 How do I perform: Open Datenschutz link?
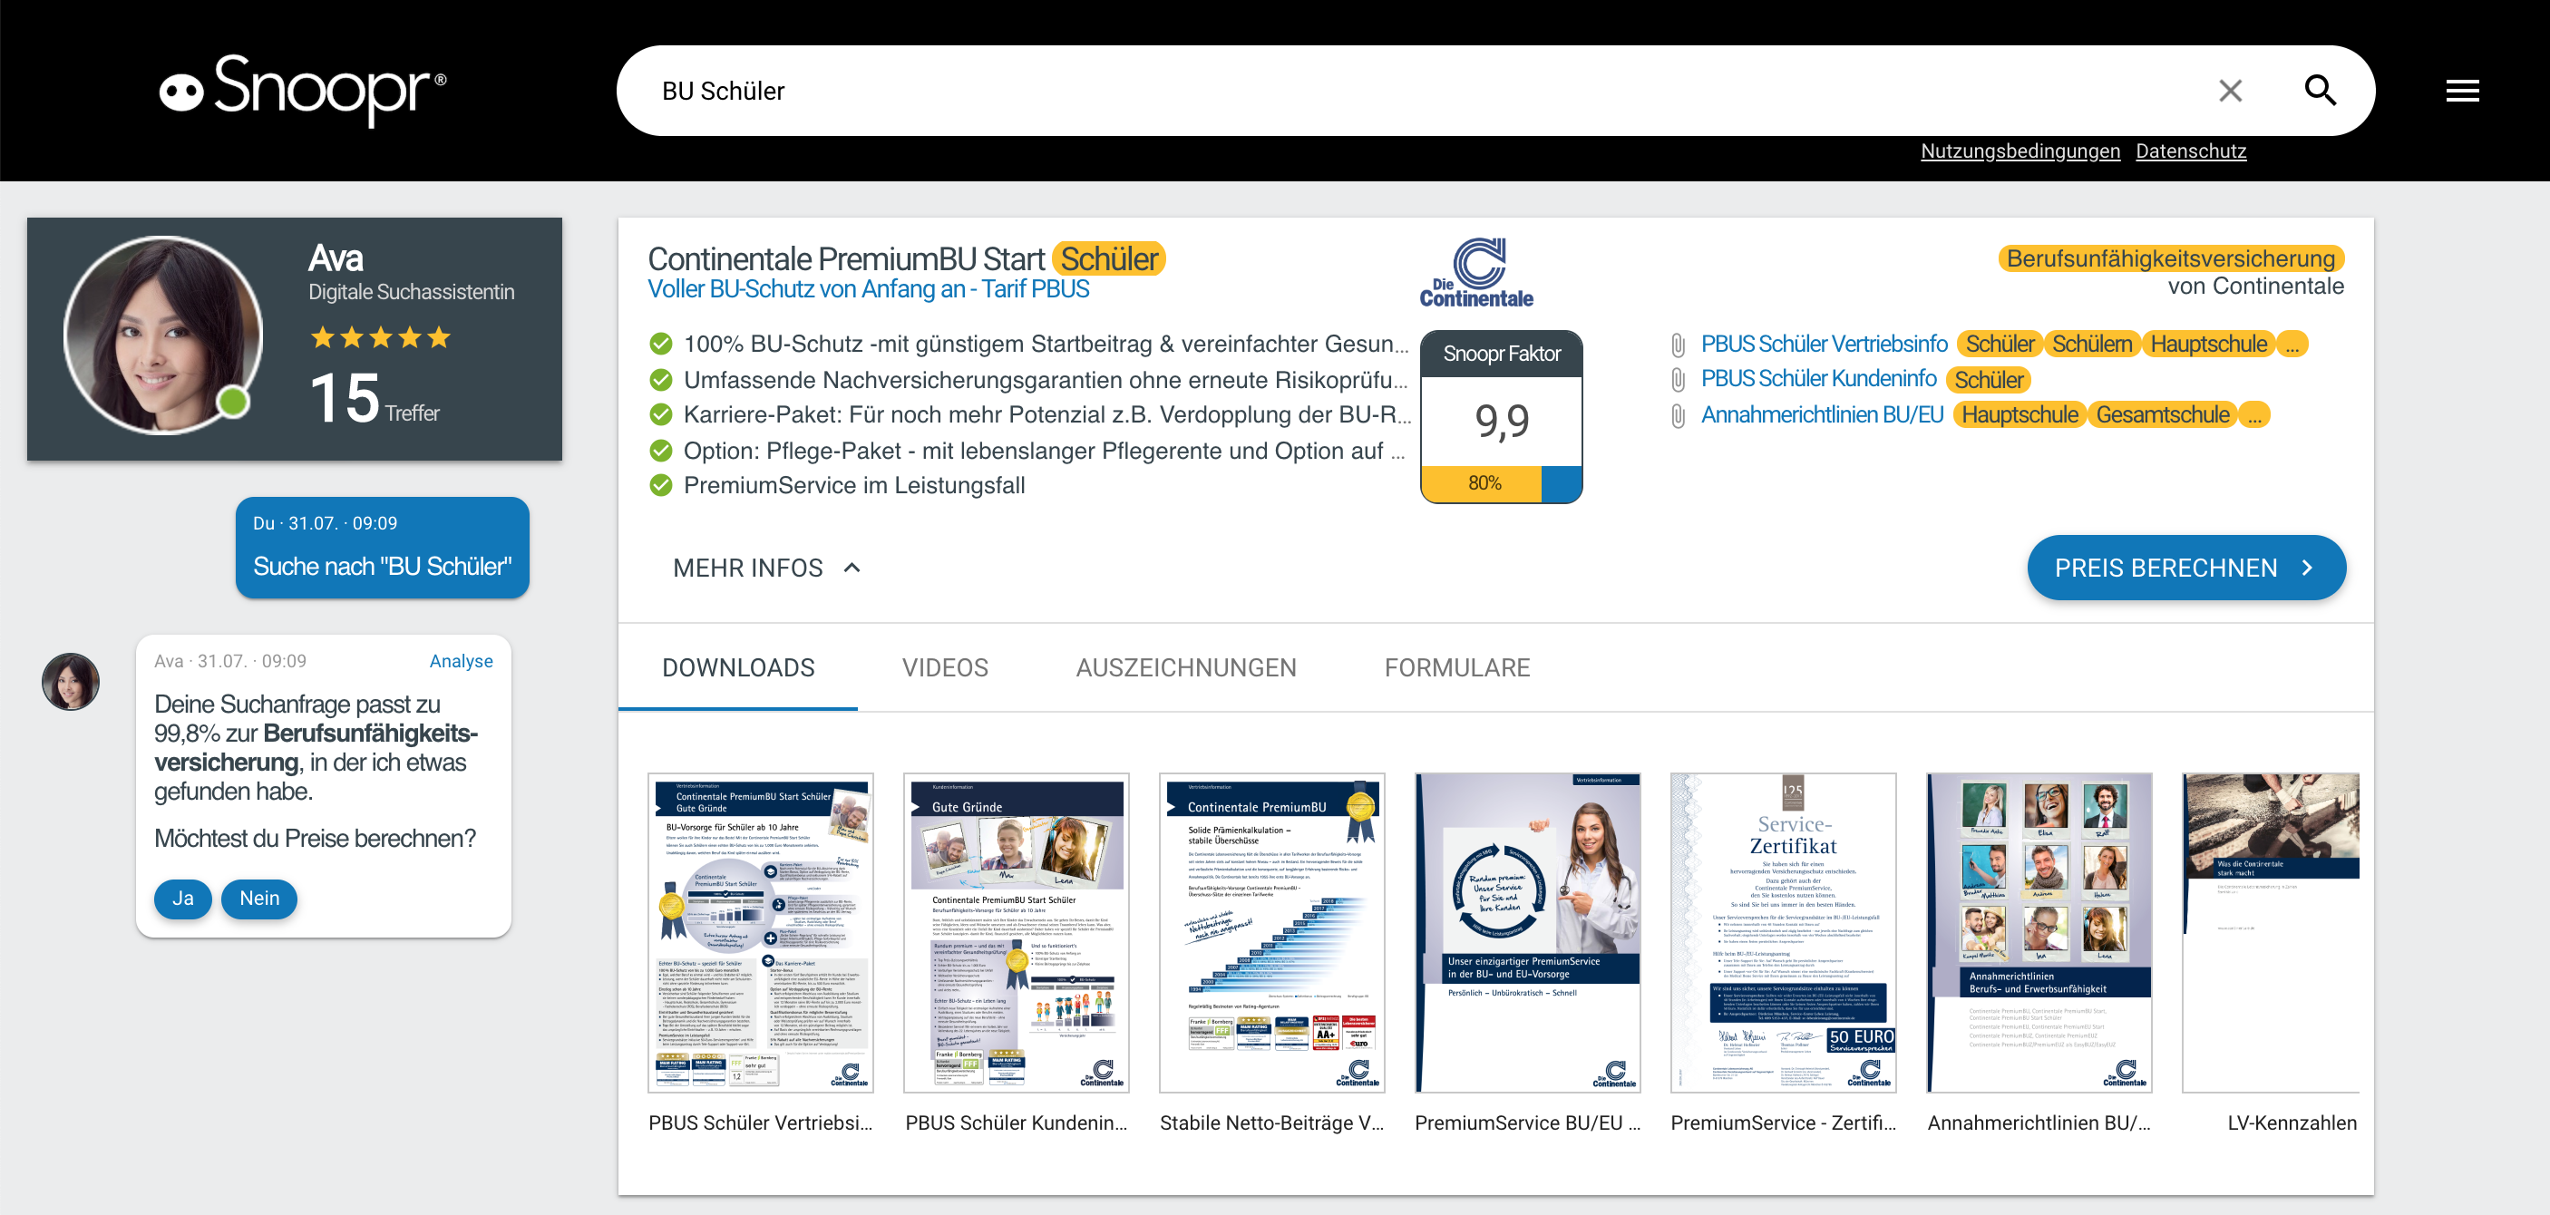(x=2191, y=151)
